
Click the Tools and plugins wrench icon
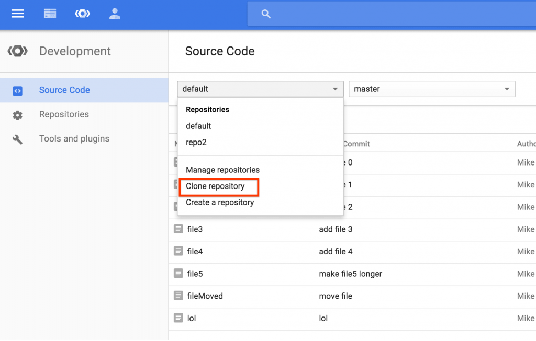click(x=18, y=139)
